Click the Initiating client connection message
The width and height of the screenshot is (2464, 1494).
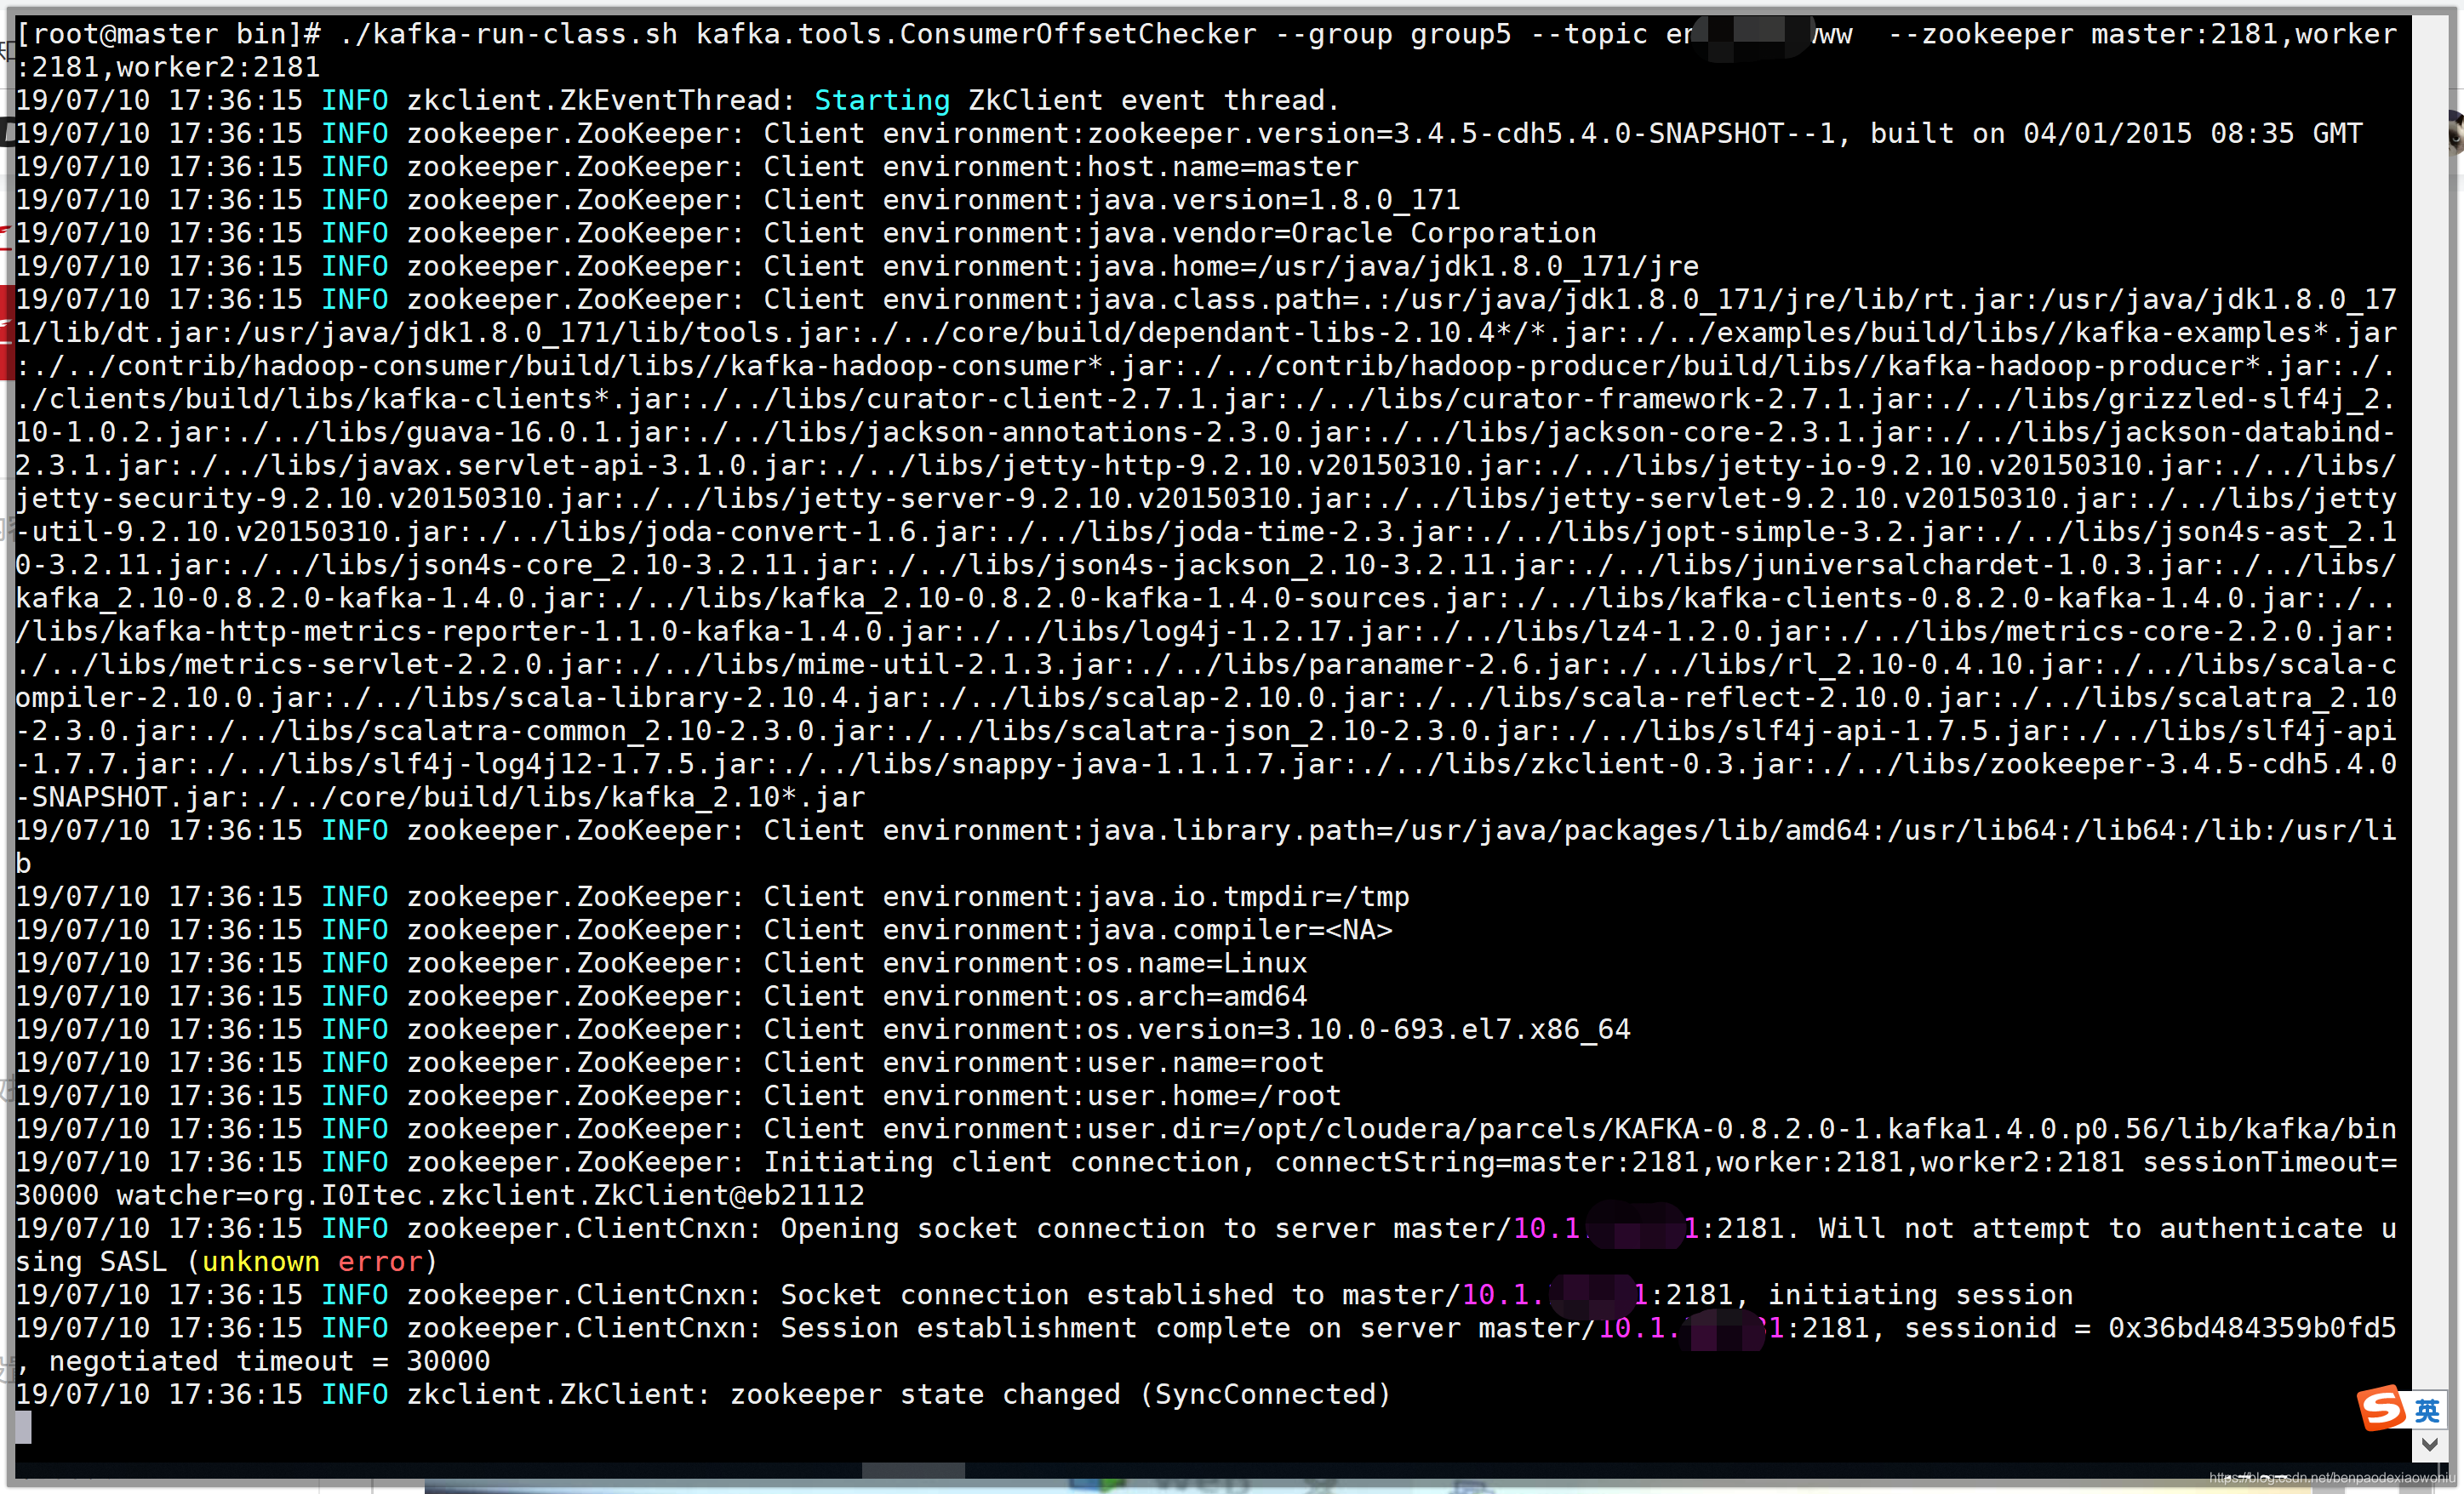click(1002, 1161)
